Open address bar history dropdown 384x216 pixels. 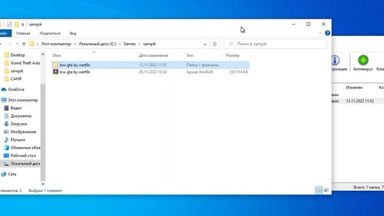(205, 44)
